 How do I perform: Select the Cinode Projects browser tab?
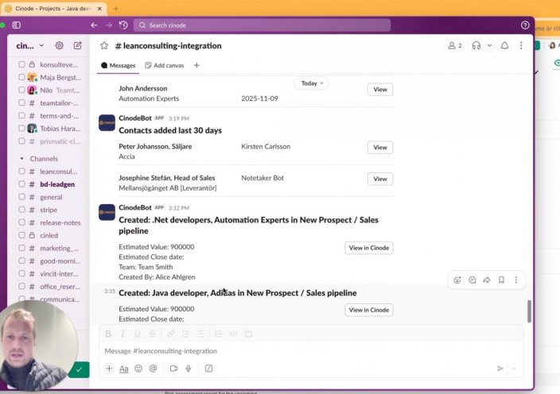(x=53, y=8)
